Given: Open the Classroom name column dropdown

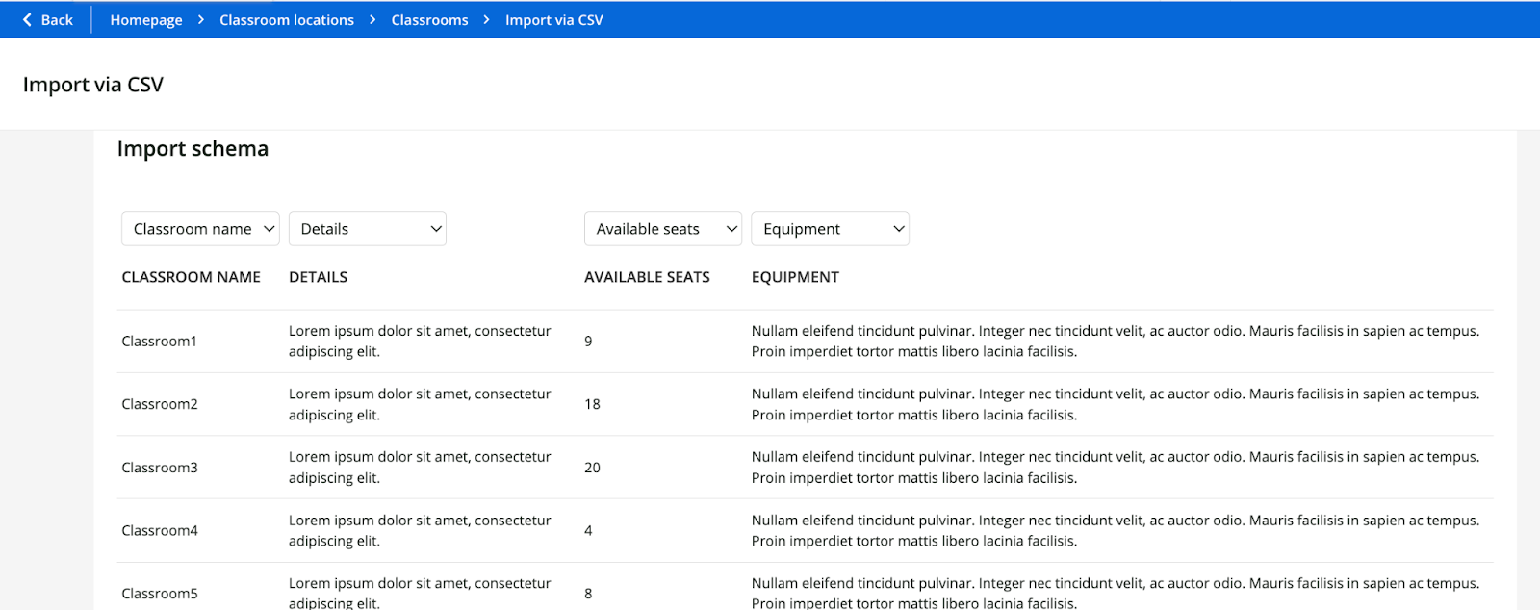Looking at the screenshot, I should point(200,229).
